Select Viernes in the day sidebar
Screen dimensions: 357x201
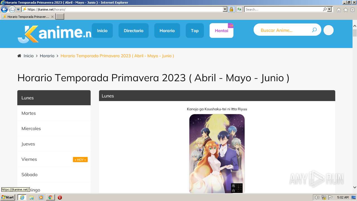pyautogui.click(x=54, y=159)
